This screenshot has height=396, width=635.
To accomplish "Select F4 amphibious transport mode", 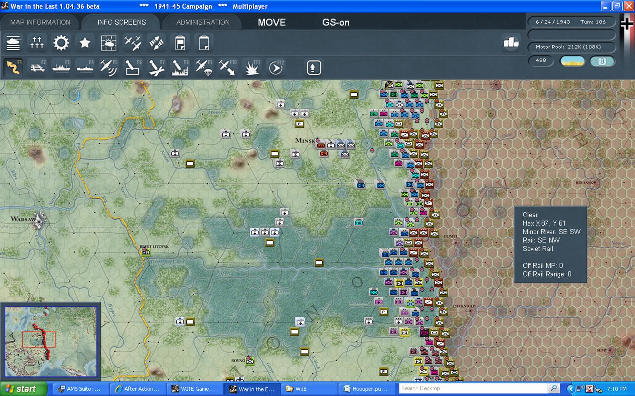I will click(85, 67).
